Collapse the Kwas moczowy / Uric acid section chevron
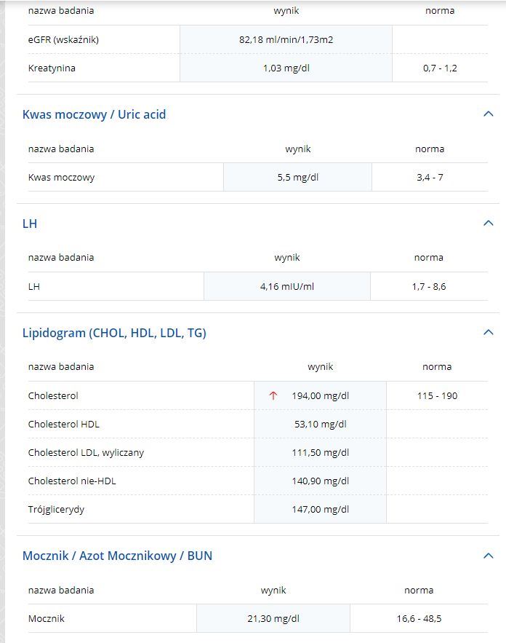The height and width of the screenshot is (643, 506). coord(488,114)
